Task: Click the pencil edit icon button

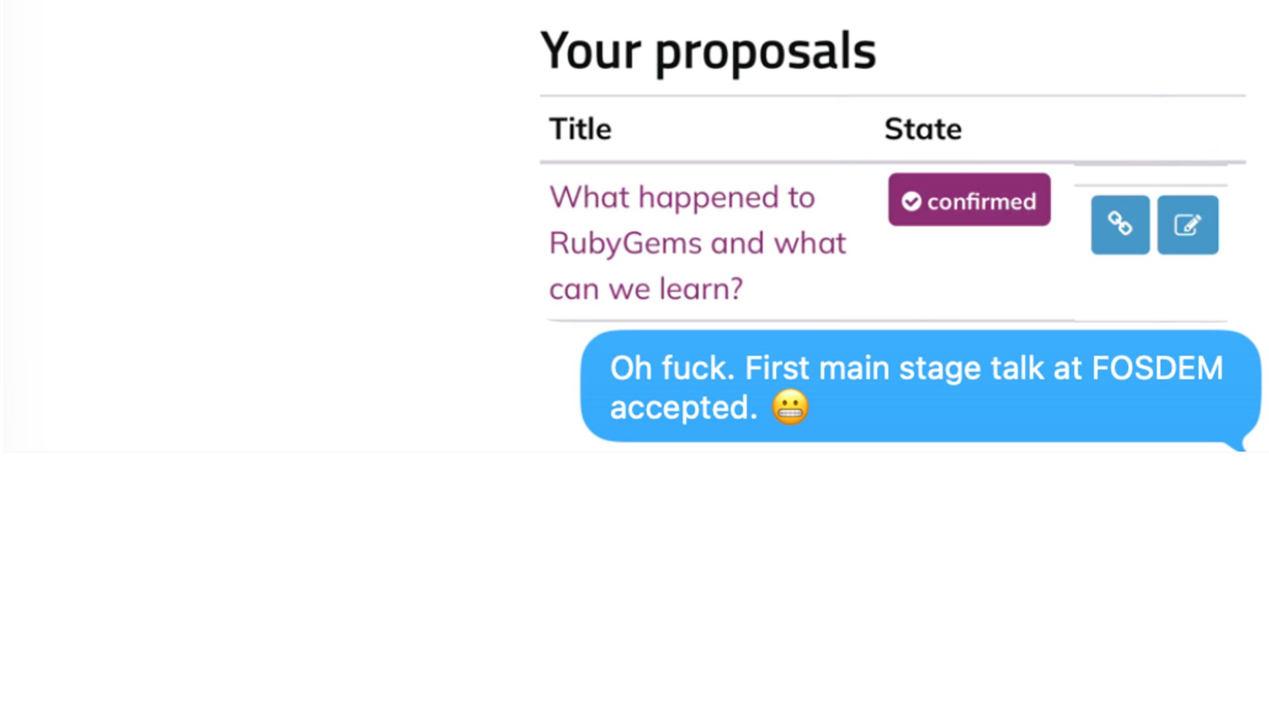Action: pyautogui.click(x=1188, y=225)
